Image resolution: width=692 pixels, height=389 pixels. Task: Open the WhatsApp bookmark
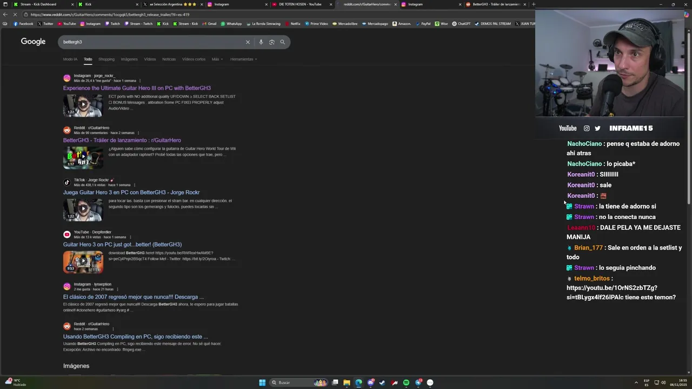coord(231,24)
